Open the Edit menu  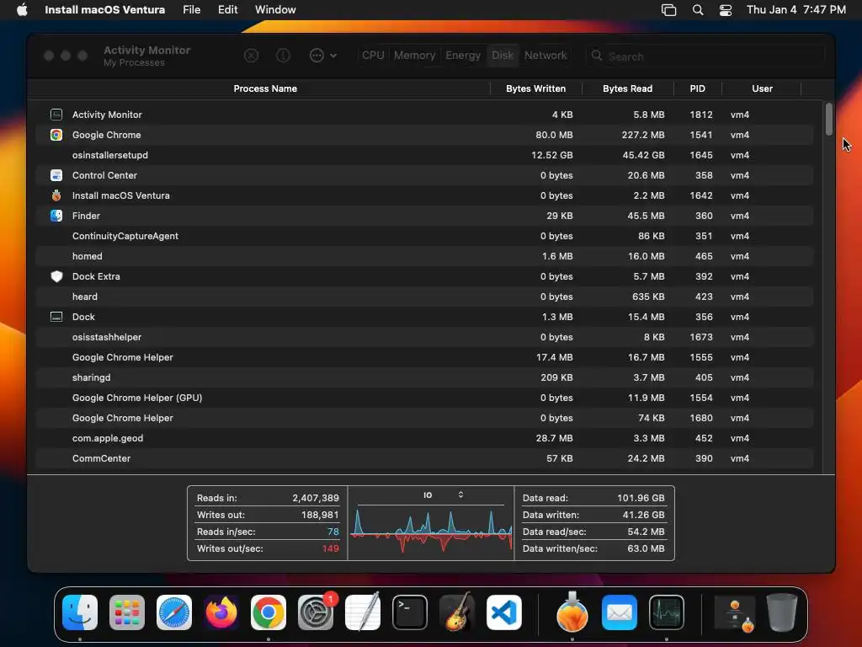coord(227,10)
